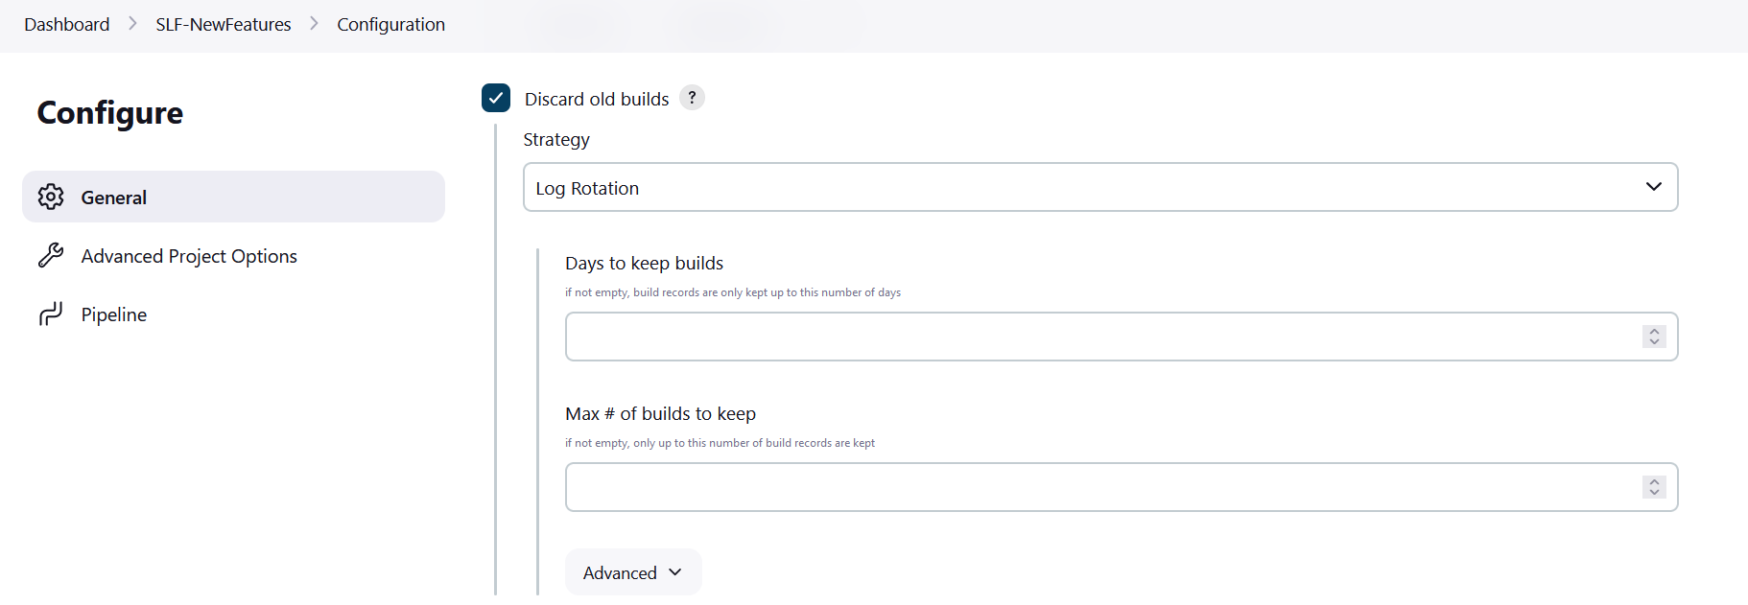Expand the Advanced options section
1748x605 pixels.
pos(633,572)
